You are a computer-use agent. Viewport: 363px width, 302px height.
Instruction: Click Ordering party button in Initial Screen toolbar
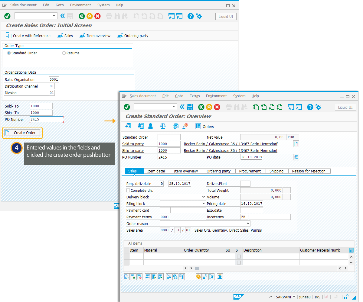click(x=133, y=36)
